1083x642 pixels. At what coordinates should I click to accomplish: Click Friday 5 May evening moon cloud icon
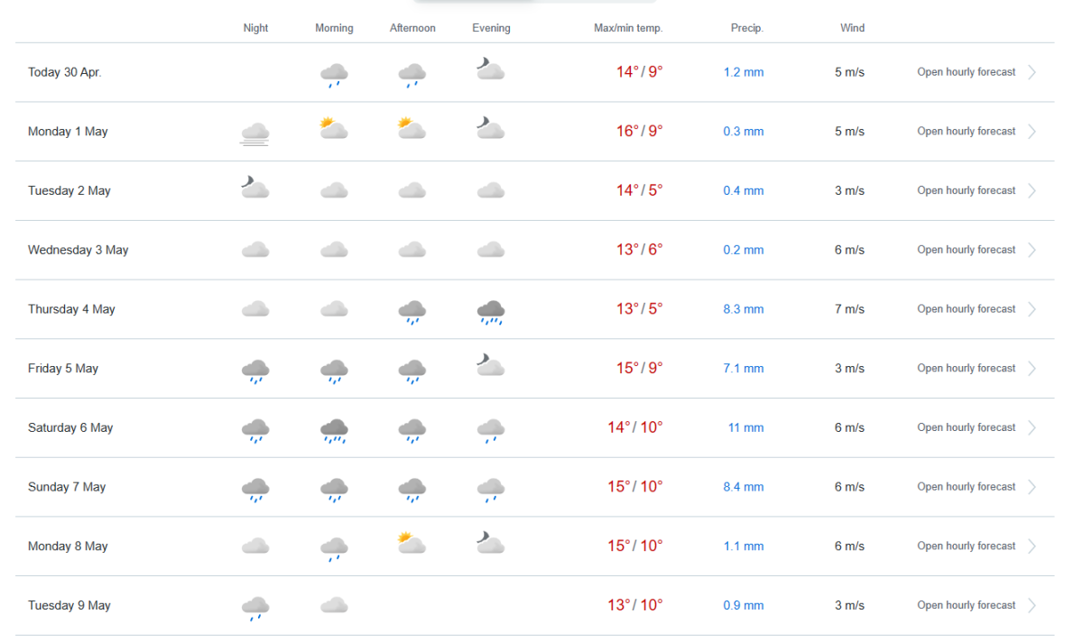490,364
